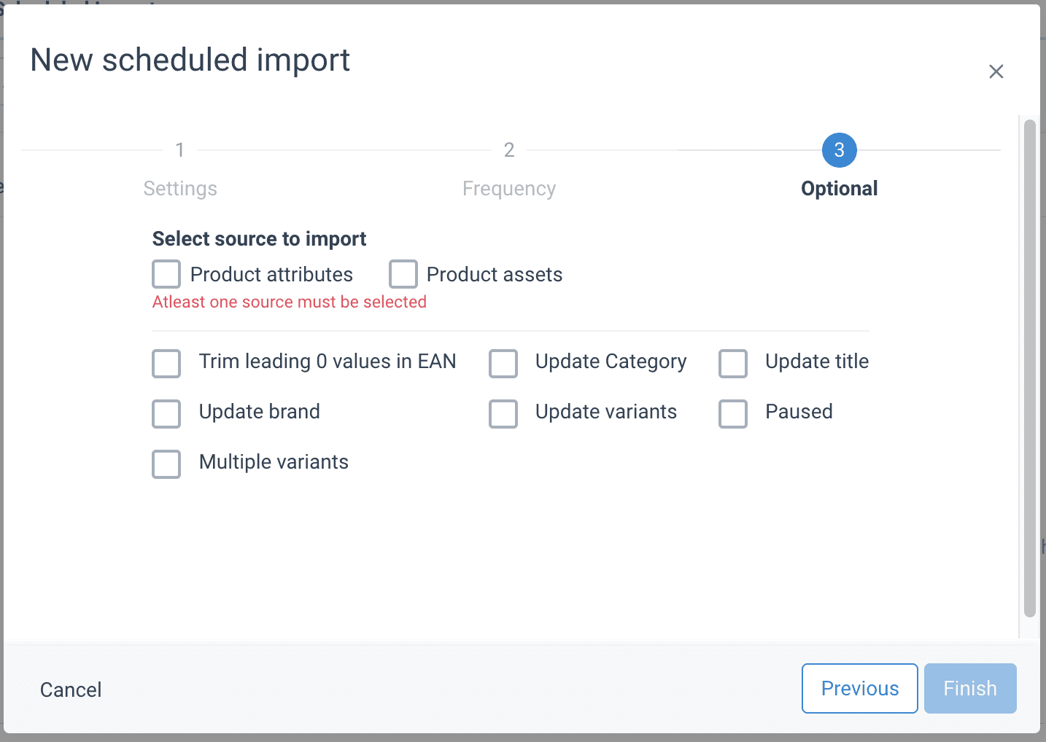Click the Cancel link
The width and height of the screenshot is (1046, 742).
click(x=71, y=690)
